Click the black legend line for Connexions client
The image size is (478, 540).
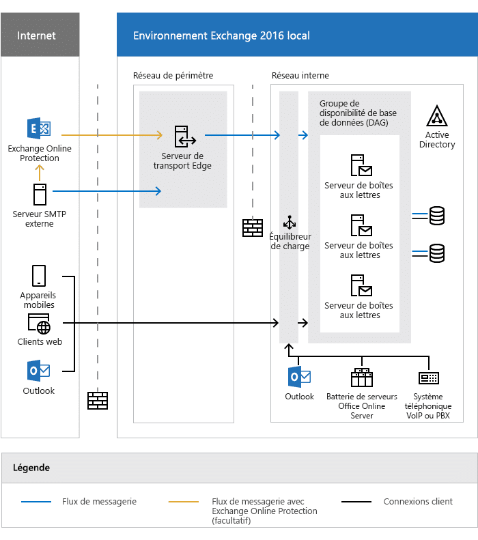(356, 502)
